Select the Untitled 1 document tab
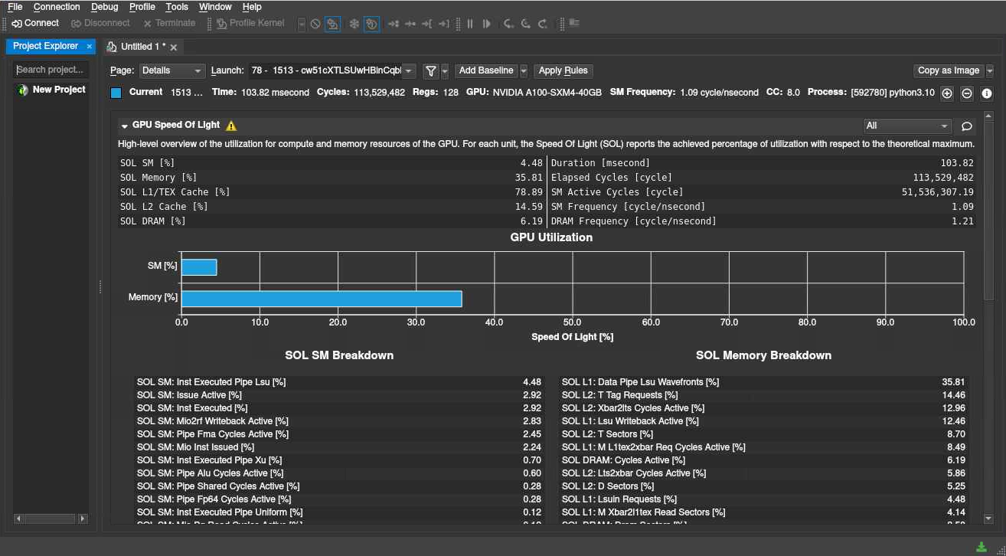Viewport: 1006px width, 556px height. [x=142, y=47]
